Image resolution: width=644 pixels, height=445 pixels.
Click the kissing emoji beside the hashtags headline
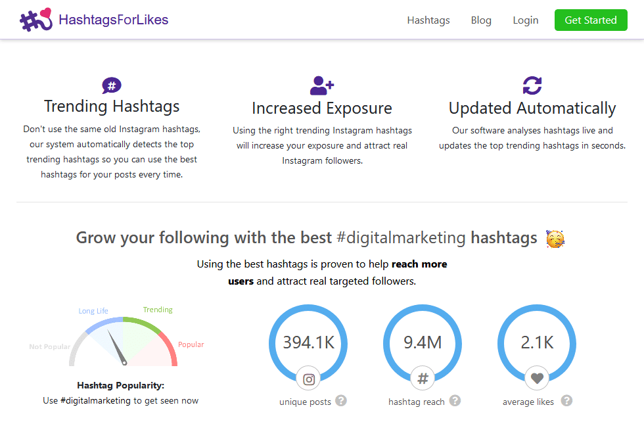point(555,239)
